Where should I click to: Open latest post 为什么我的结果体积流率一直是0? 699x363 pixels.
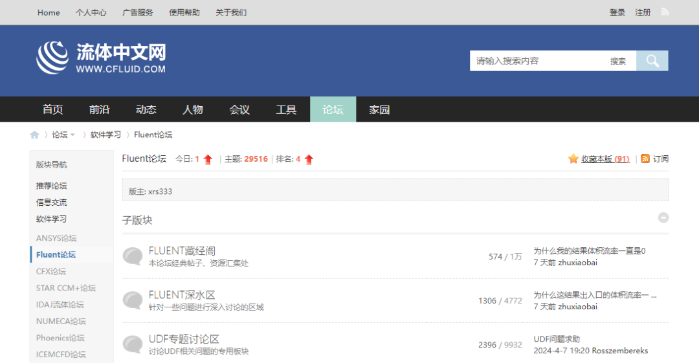point(590,250)
